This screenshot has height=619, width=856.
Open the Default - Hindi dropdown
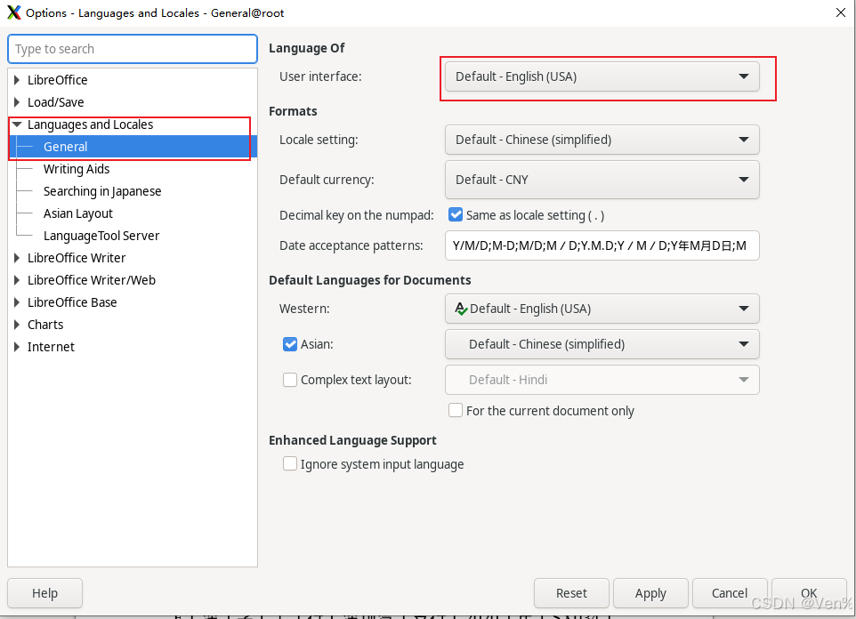click(x=602, y=380)
